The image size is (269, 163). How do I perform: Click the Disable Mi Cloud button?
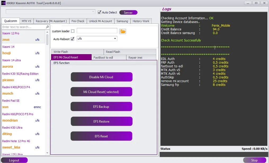click(x=102, y=77)
